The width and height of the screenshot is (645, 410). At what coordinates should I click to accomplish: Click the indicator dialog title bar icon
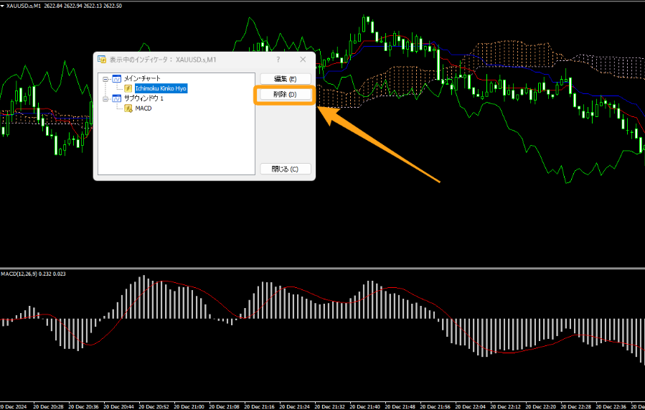click(102, 60)
